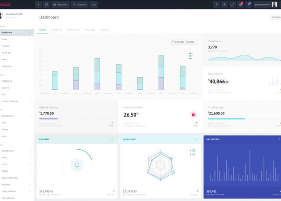Expand Bootstrap UI sidebar chevron
The width and height of the screenshot is (281, 201).
coord(30,116)
